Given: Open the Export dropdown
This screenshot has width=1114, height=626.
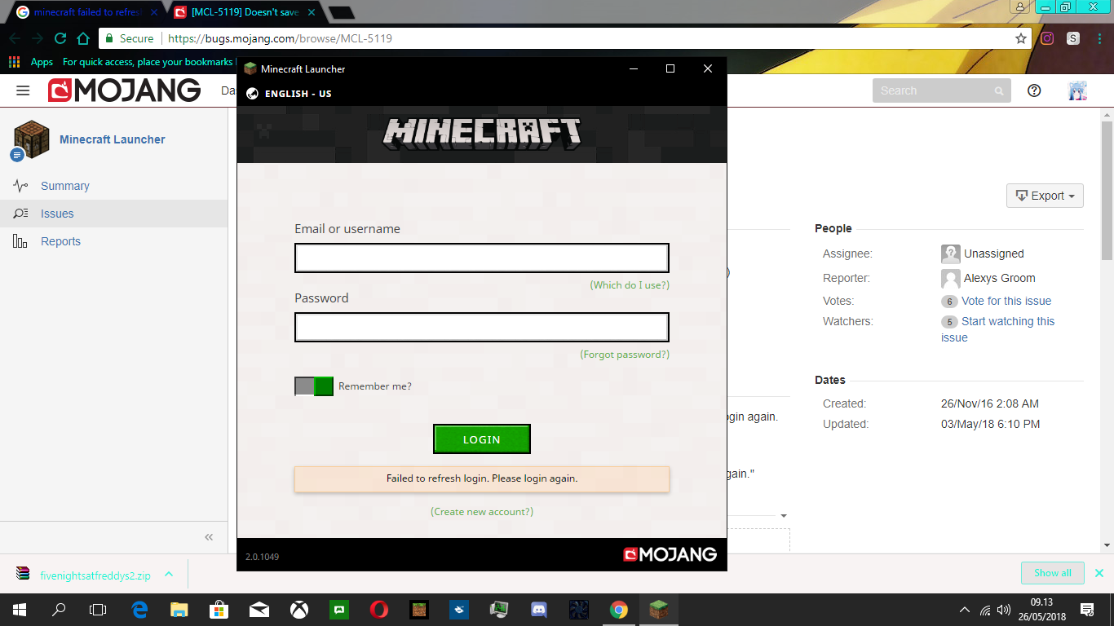Looking at the screenshot, I should click(1045, 196).
